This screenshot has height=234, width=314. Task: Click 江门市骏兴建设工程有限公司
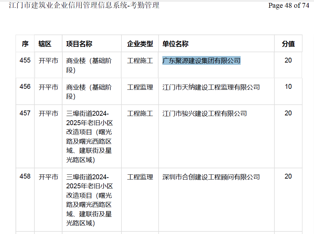[205, 113]
